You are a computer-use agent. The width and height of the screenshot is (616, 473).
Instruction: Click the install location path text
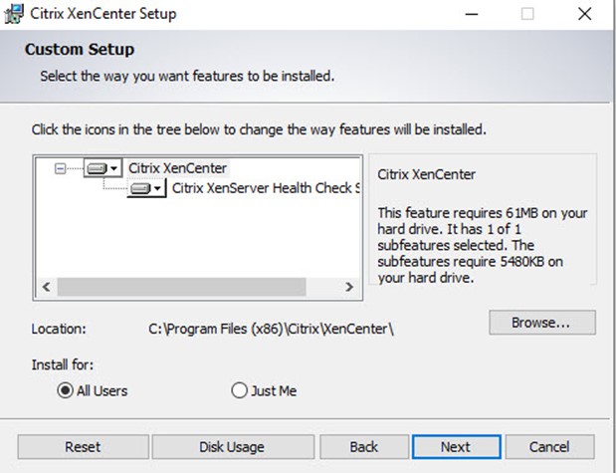271,329
